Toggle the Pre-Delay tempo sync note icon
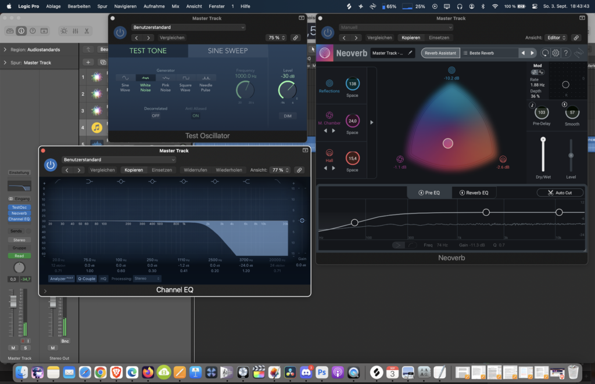Image resolution: width=595 pixels, height=384 pixels. tap(532, 105)
